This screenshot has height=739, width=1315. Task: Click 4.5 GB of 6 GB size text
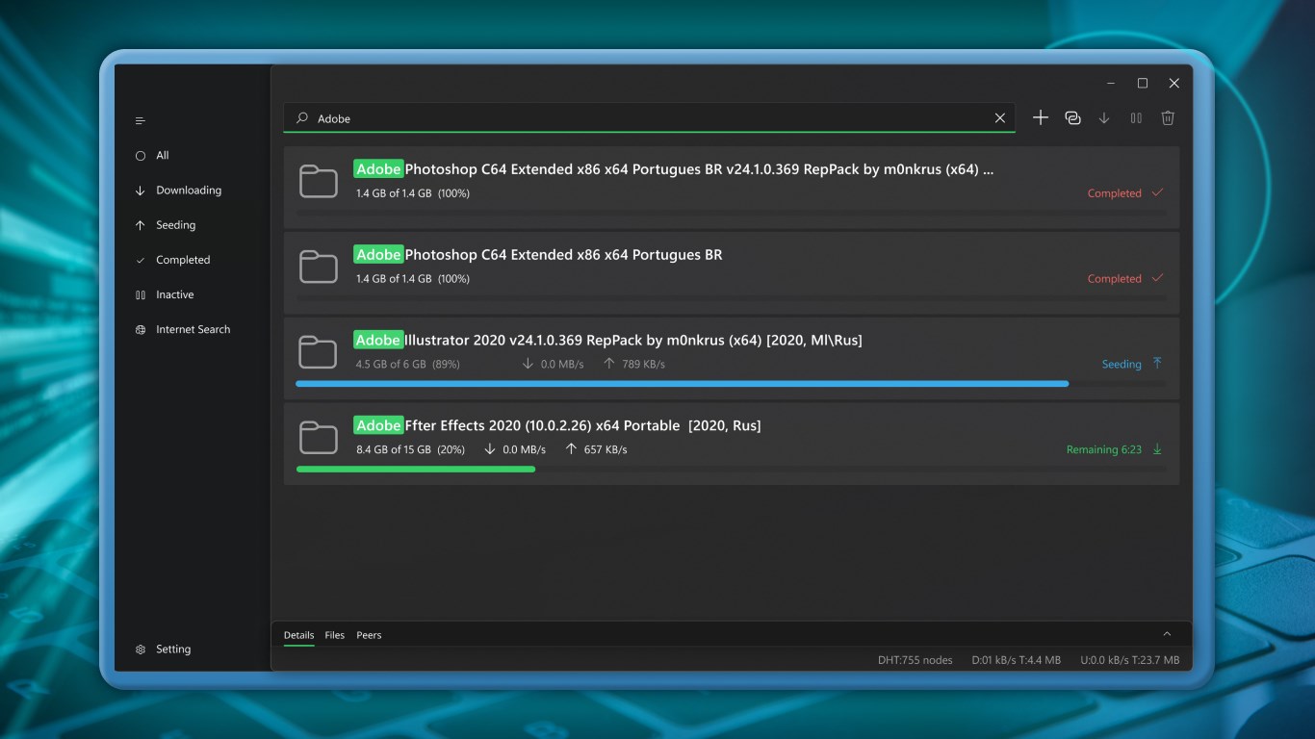click(x=391, y=365)
